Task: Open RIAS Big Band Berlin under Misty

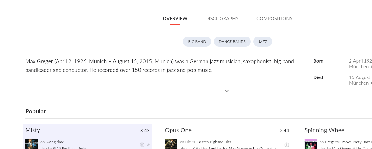Action: point(70,148)
